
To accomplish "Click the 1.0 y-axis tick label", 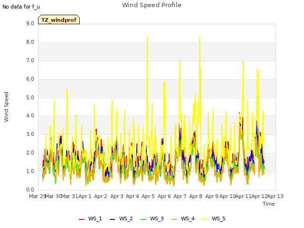I will coord(30,171).
